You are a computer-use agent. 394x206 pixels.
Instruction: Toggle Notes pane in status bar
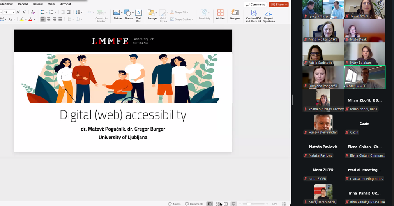point(174,204)
